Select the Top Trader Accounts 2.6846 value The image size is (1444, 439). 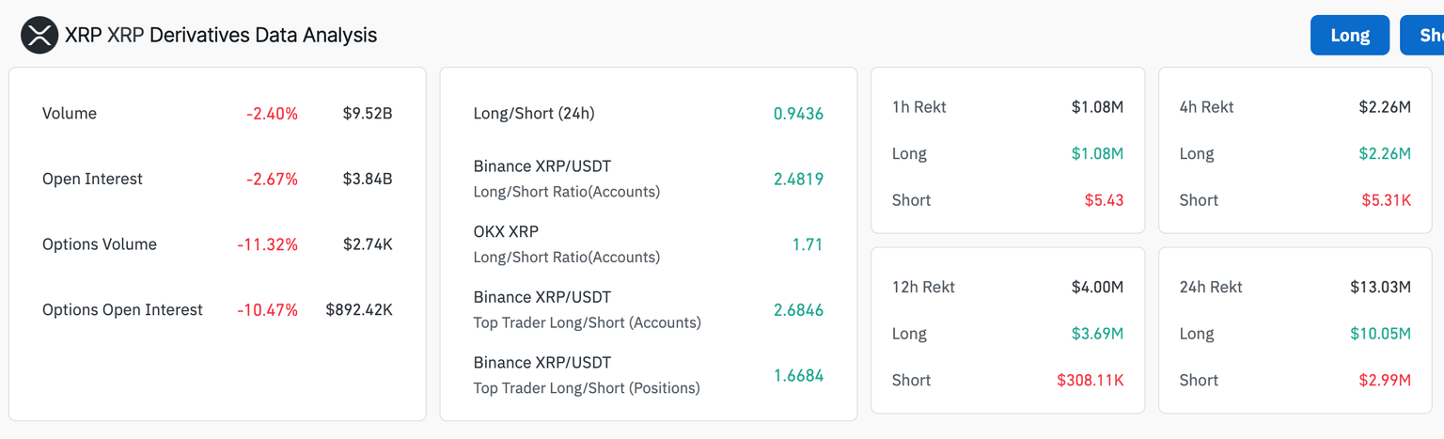(x=798, y=309)
